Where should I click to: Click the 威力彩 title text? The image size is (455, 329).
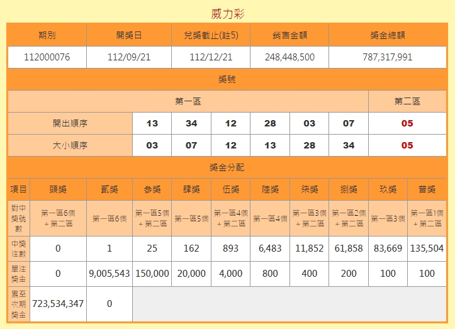228,14
